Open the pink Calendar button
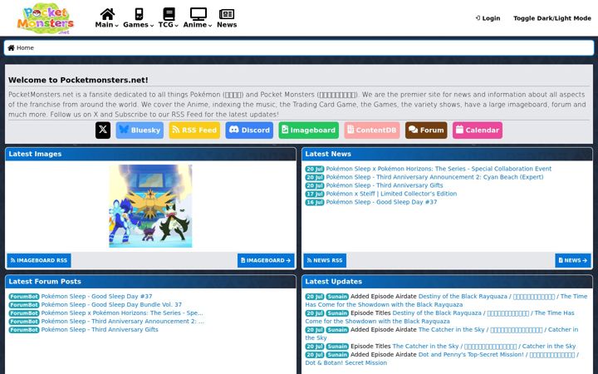This screenshot has height=374, width=598. click(478, 130)
